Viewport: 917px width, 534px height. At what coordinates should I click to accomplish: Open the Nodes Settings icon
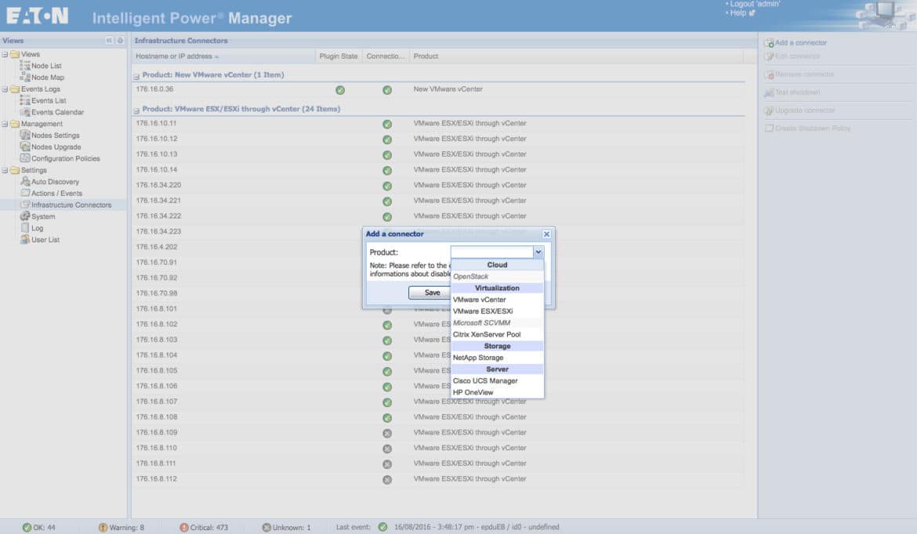tap(24, 135)
